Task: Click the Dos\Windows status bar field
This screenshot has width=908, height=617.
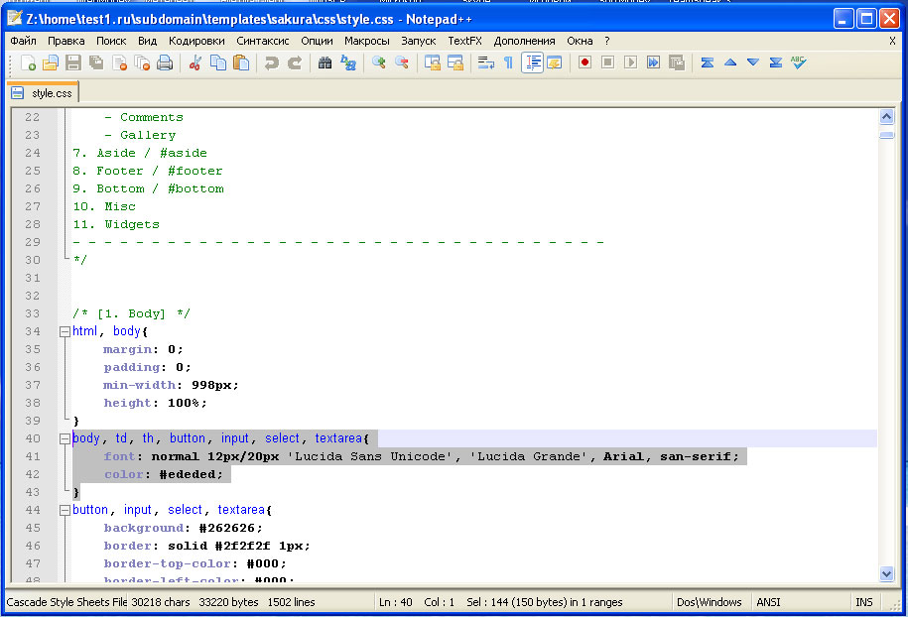Action: (709, 602)
